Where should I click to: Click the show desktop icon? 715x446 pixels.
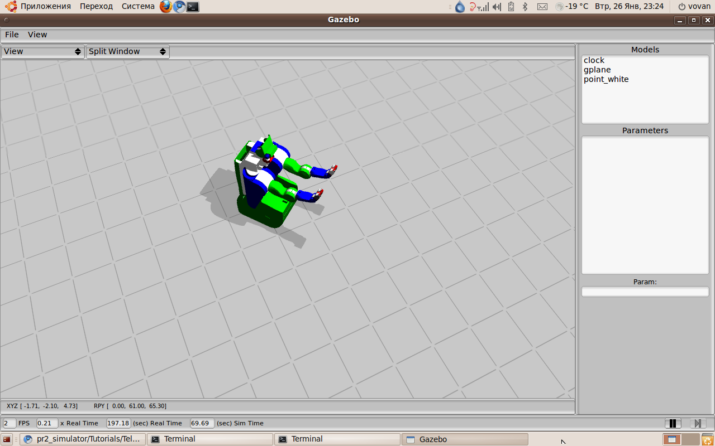(7, 439)
